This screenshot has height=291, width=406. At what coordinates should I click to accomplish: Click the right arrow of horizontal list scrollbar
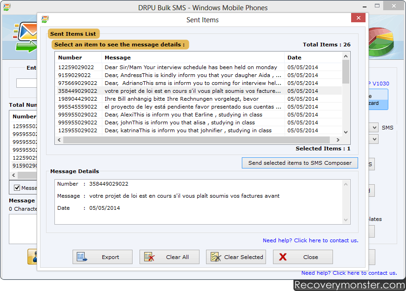[x=338, y=140]
